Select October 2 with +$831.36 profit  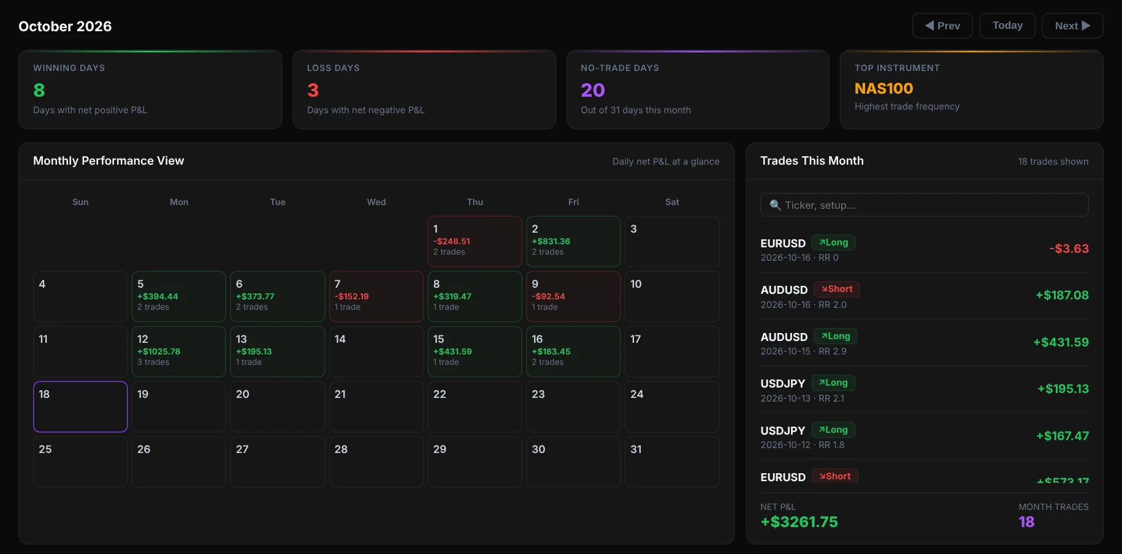coord(573,241)
